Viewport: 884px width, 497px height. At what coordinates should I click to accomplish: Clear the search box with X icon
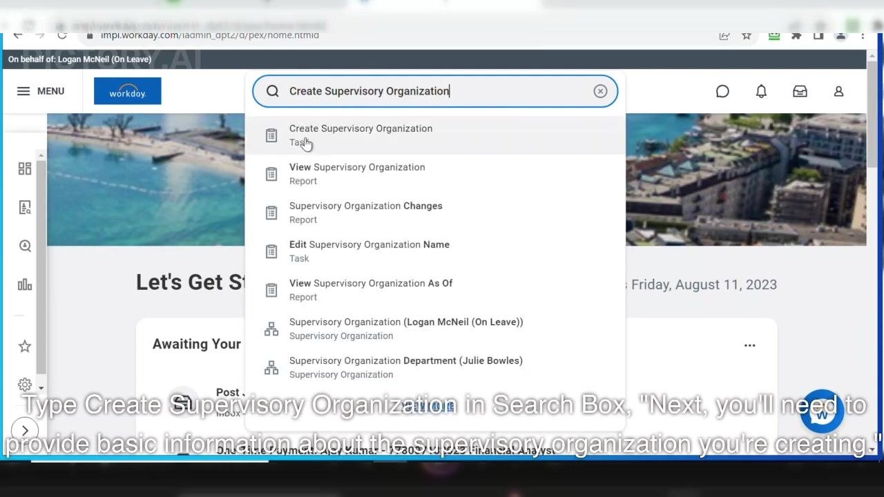coord(600,91)
